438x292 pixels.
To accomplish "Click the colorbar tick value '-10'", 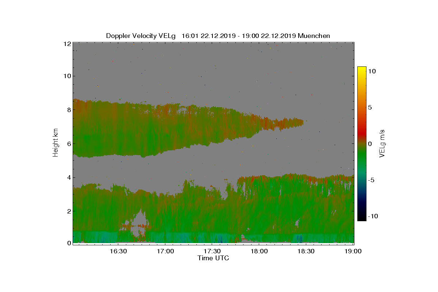I will [374, 216].
